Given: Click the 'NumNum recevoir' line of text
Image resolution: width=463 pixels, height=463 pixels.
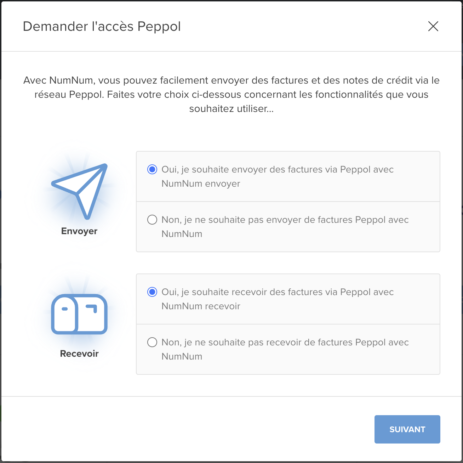Looking at the screenshot, I should pos(201,306).
